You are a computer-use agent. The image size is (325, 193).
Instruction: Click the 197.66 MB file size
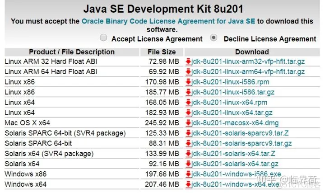[162, 174]
